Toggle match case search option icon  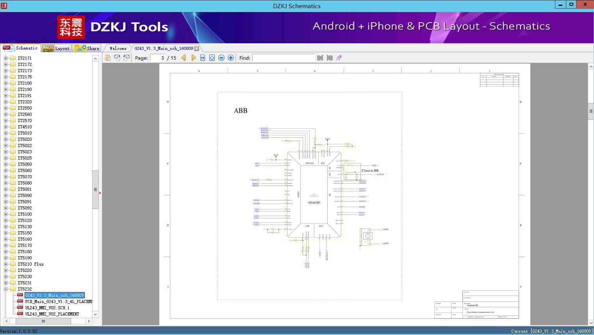[x=339, y=58]
